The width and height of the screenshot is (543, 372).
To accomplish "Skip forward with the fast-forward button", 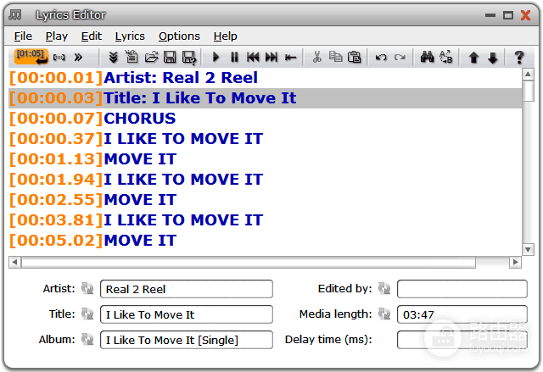I will (x=271, y=57).
